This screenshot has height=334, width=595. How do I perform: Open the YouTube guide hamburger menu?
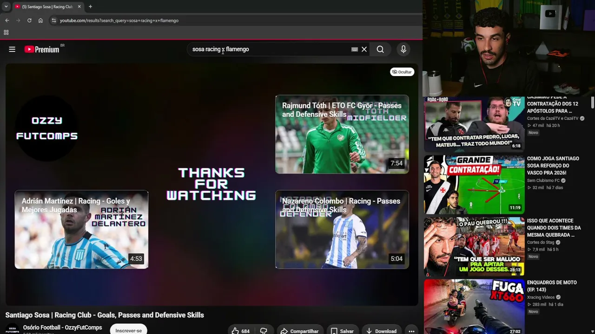tap(12, 49)
